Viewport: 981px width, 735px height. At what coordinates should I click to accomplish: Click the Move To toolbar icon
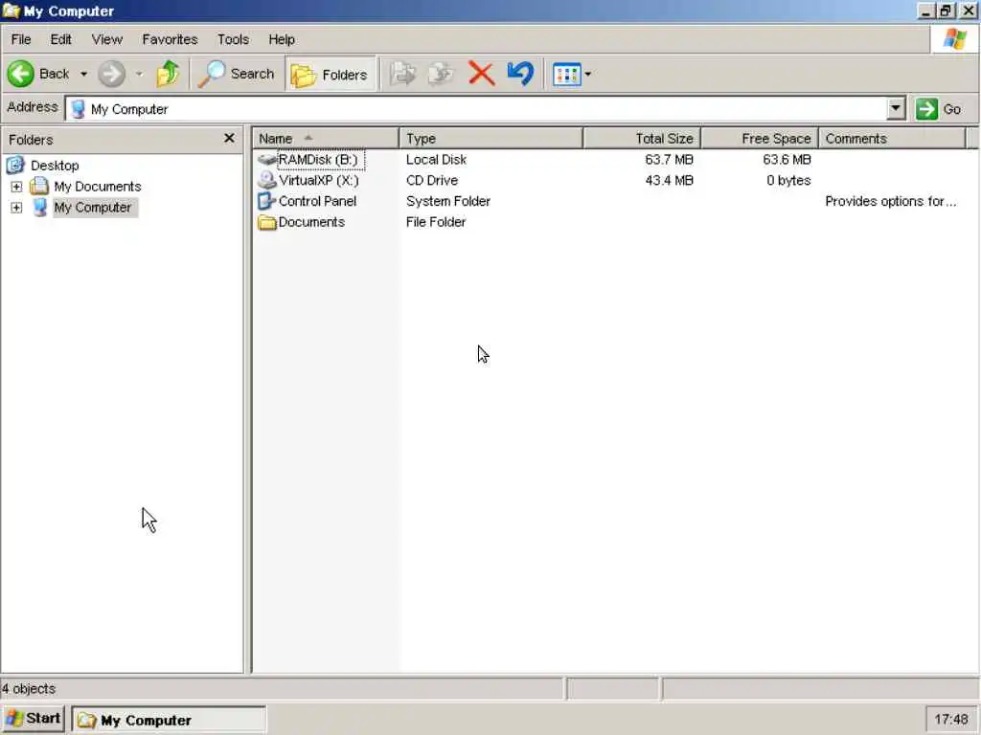click(402, 74)
